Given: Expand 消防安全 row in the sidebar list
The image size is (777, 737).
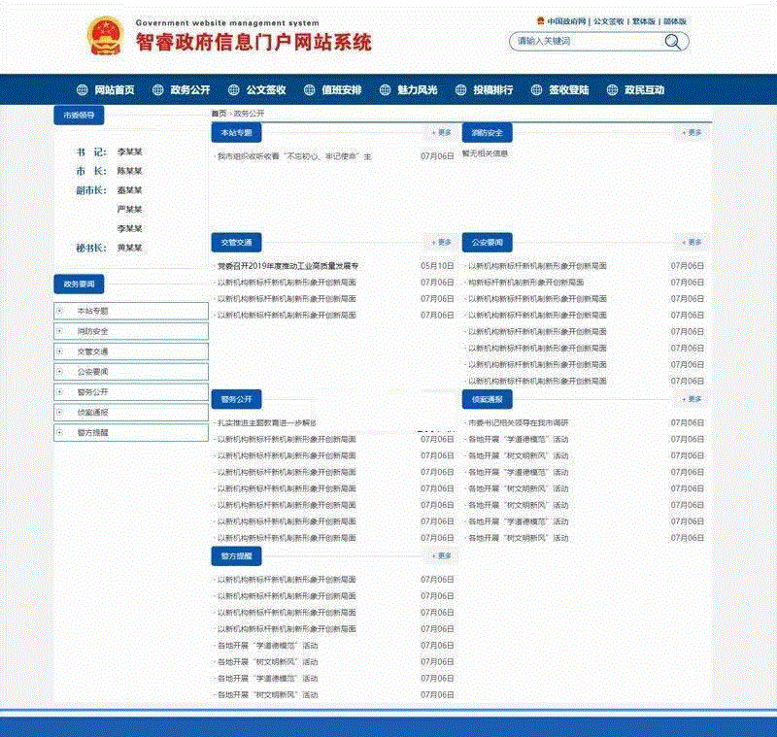Looking at the screenshot, I should point(131,331).
